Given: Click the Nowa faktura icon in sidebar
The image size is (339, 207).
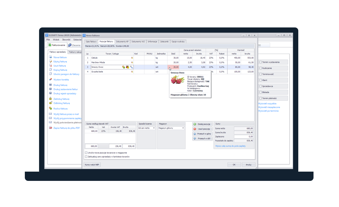Looking at the screenshot, I should coord(50,57).
